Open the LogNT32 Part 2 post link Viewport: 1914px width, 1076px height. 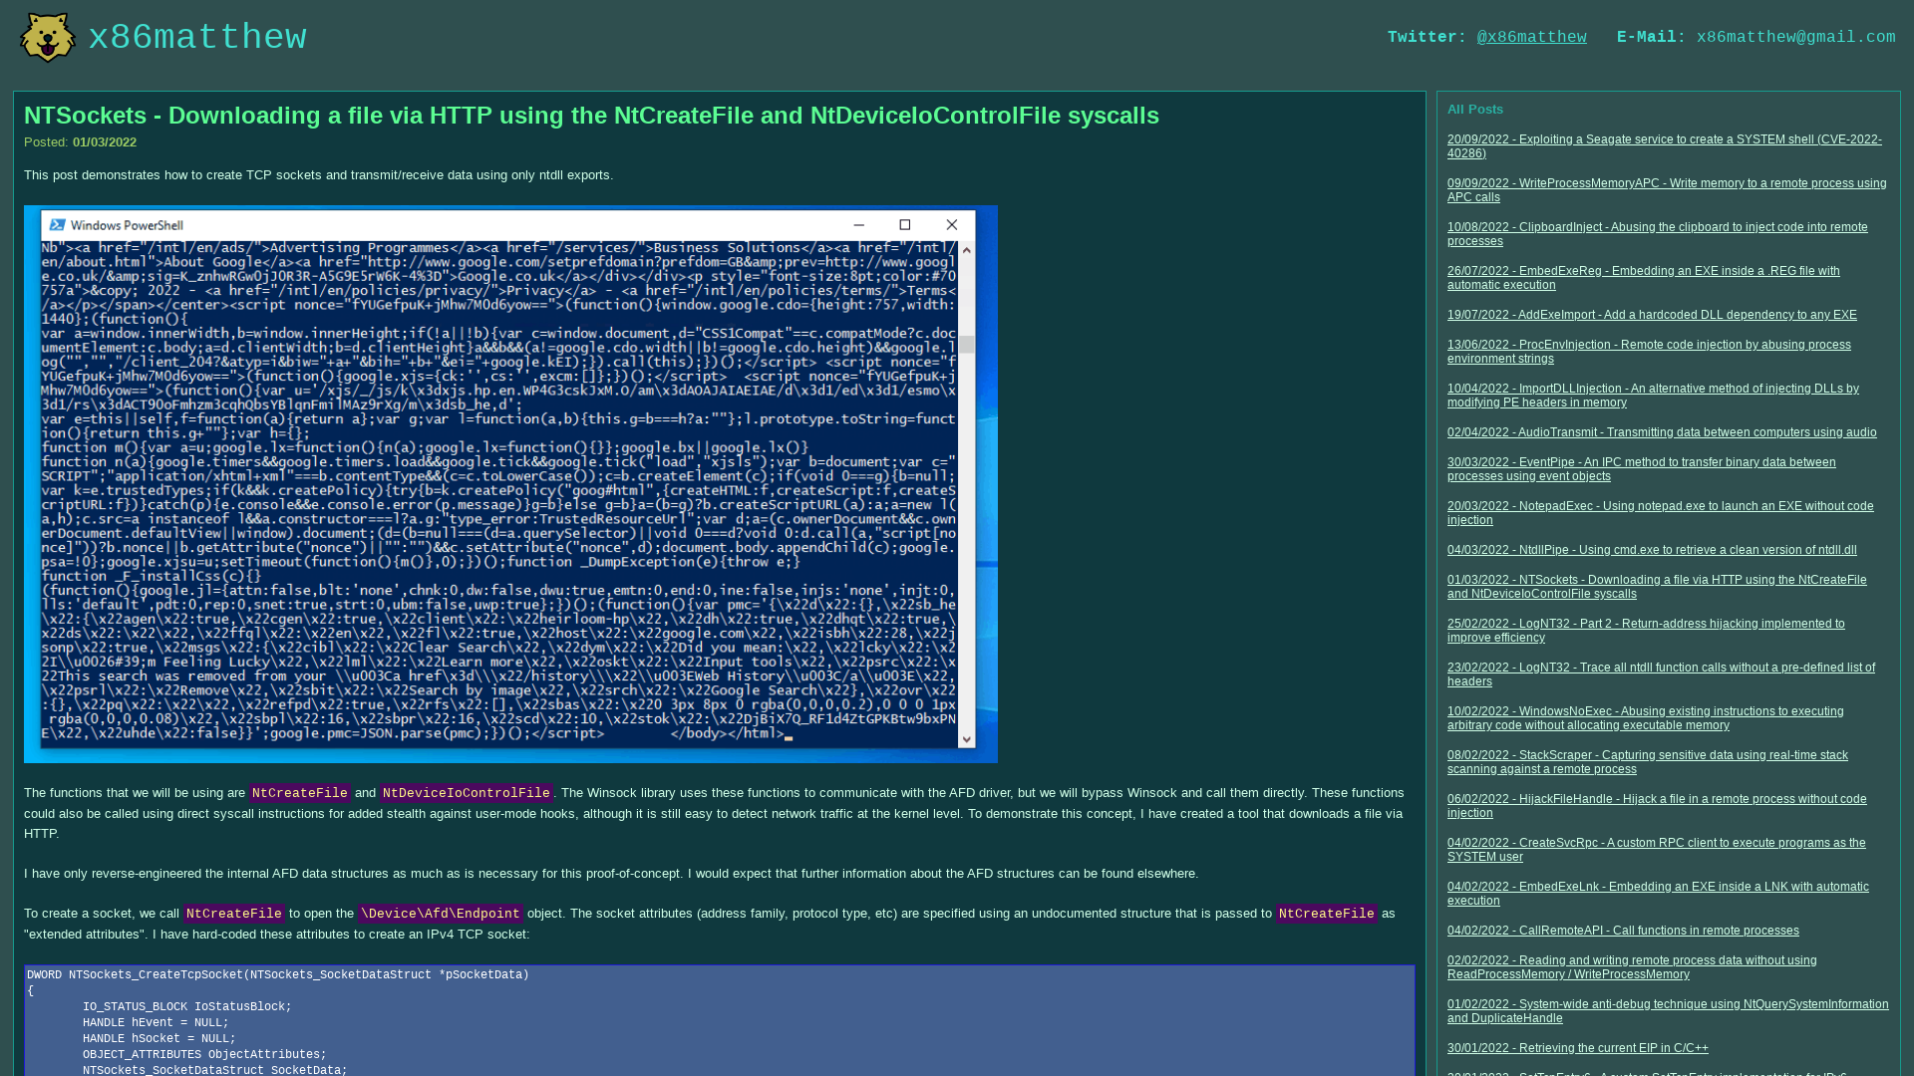tap(1646, 631)
